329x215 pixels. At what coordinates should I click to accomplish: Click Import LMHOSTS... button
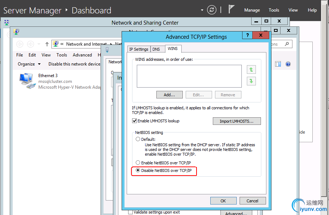(x=237, y=121)
